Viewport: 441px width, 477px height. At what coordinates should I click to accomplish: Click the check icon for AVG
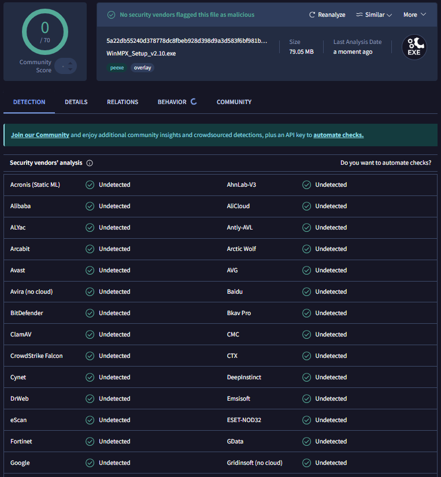pos(306,270)
